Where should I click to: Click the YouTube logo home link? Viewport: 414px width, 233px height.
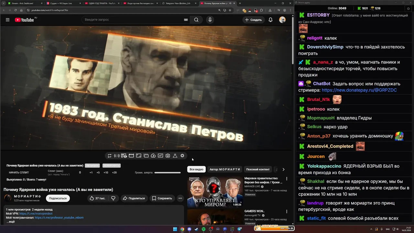(24, 20)
